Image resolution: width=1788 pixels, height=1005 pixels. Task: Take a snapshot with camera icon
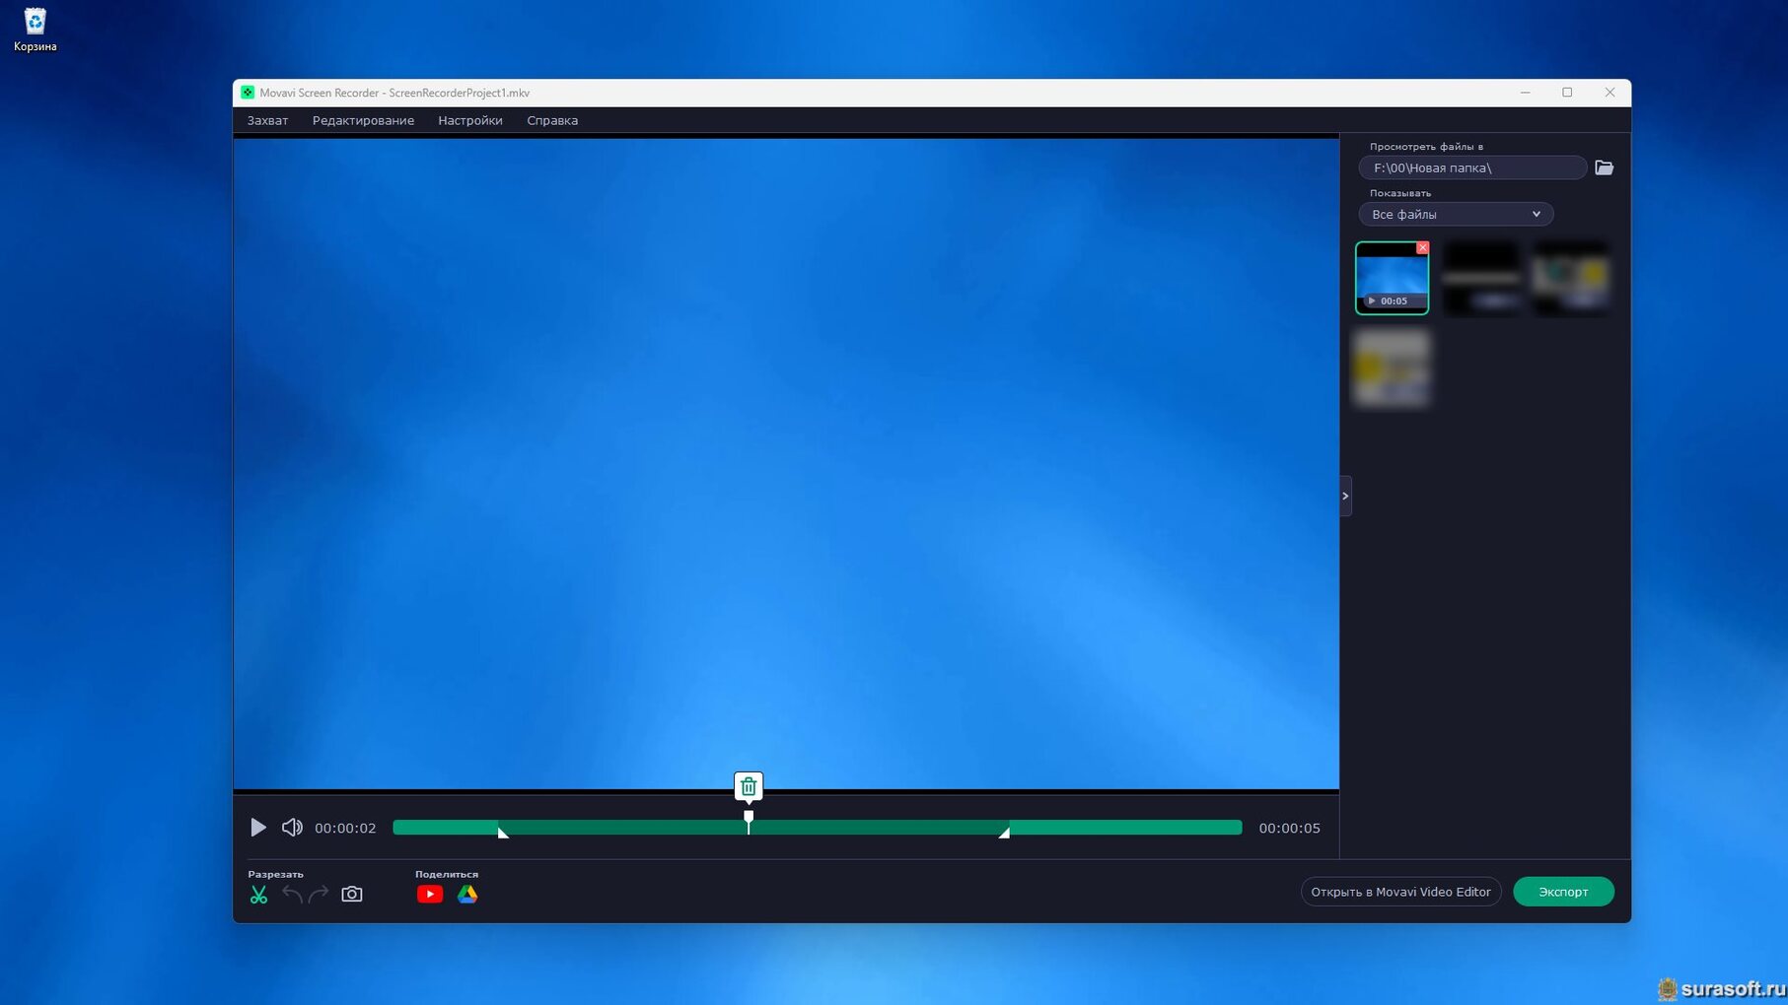pos(352,895)
